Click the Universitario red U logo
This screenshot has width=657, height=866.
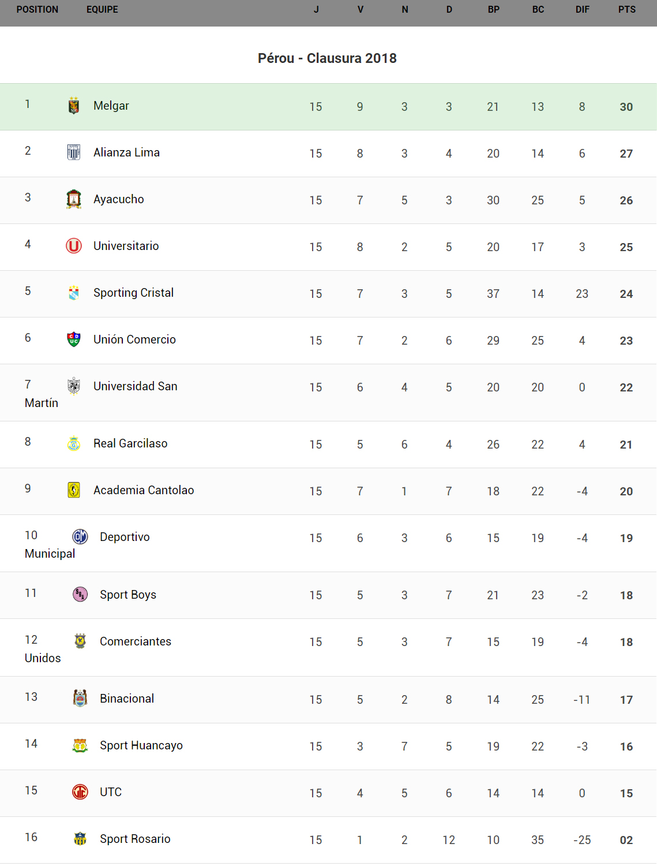pos(74,246)
